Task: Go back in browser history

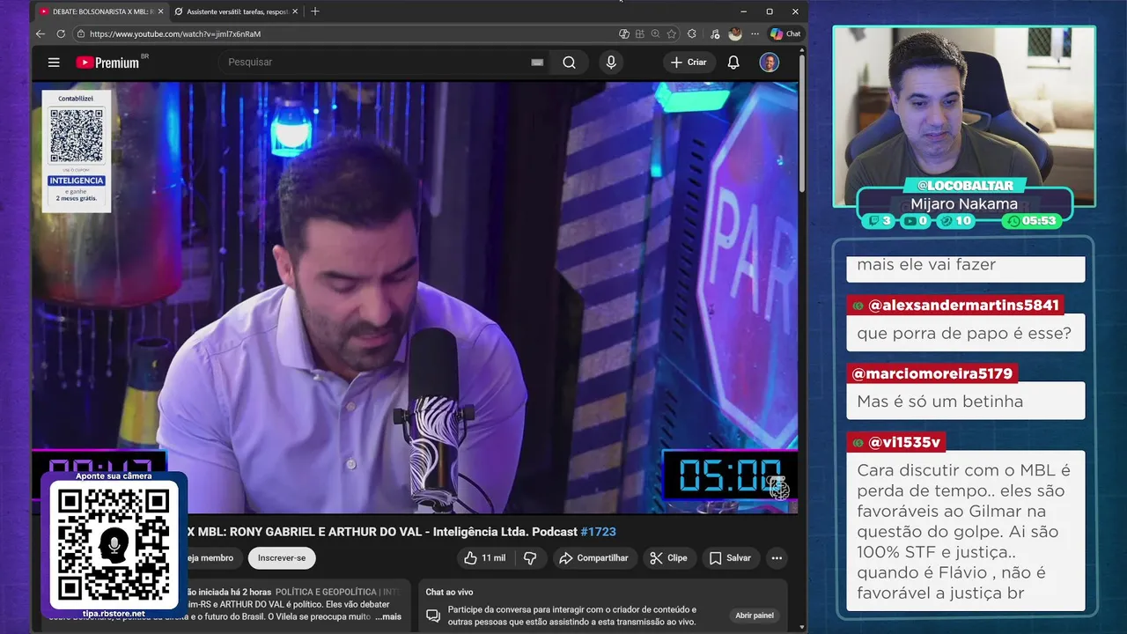Action: click(x=41, y=33)
